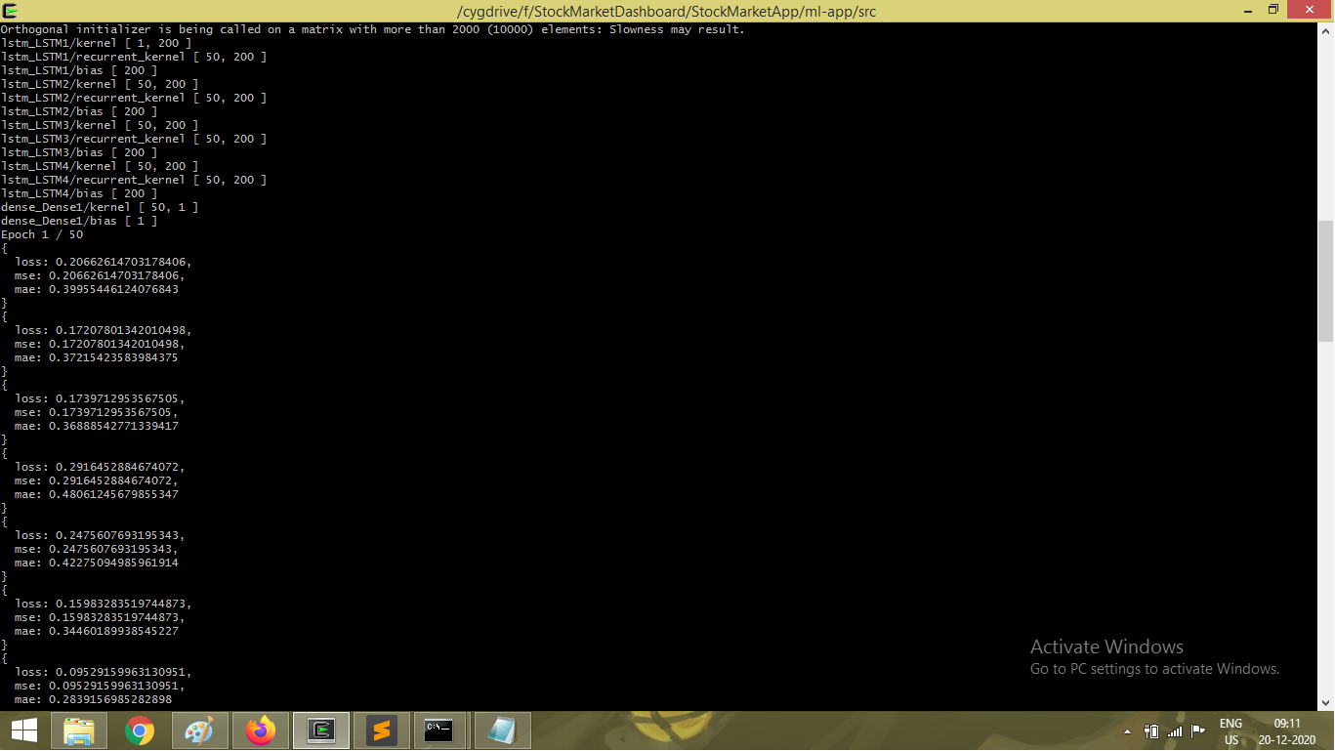The image size is (1335, 751).
Task: Switch to the Command Prompt taskbar window
Action: click(438, 730)
